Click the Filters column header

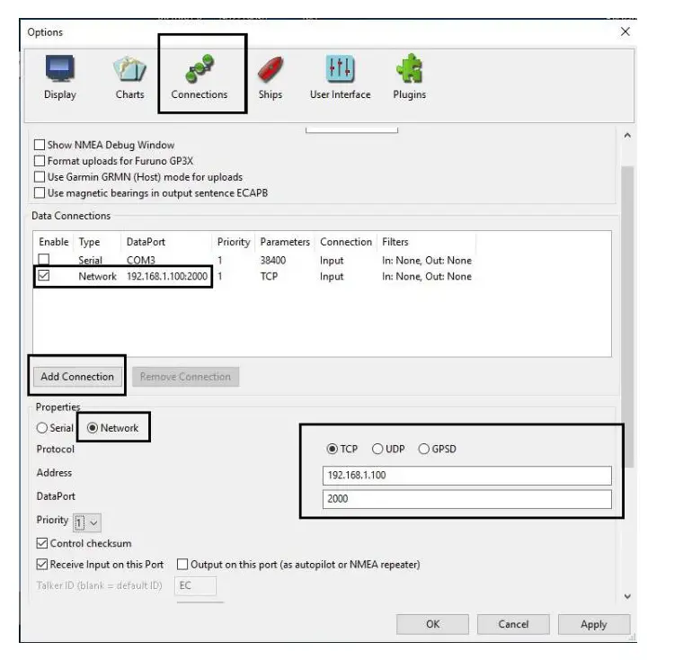pyautogui.click(x=395, y=242)
